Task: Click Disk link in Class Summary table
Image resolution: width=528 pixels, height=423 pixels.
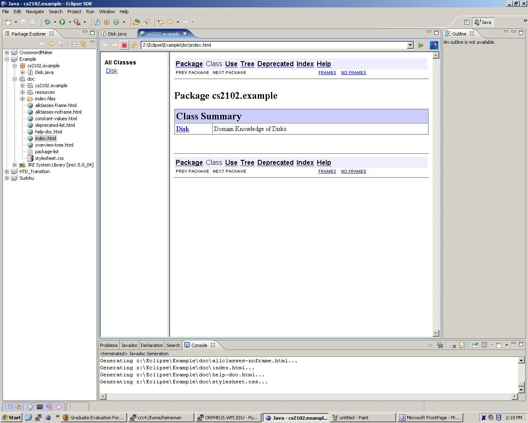Action: click(183, 129)
